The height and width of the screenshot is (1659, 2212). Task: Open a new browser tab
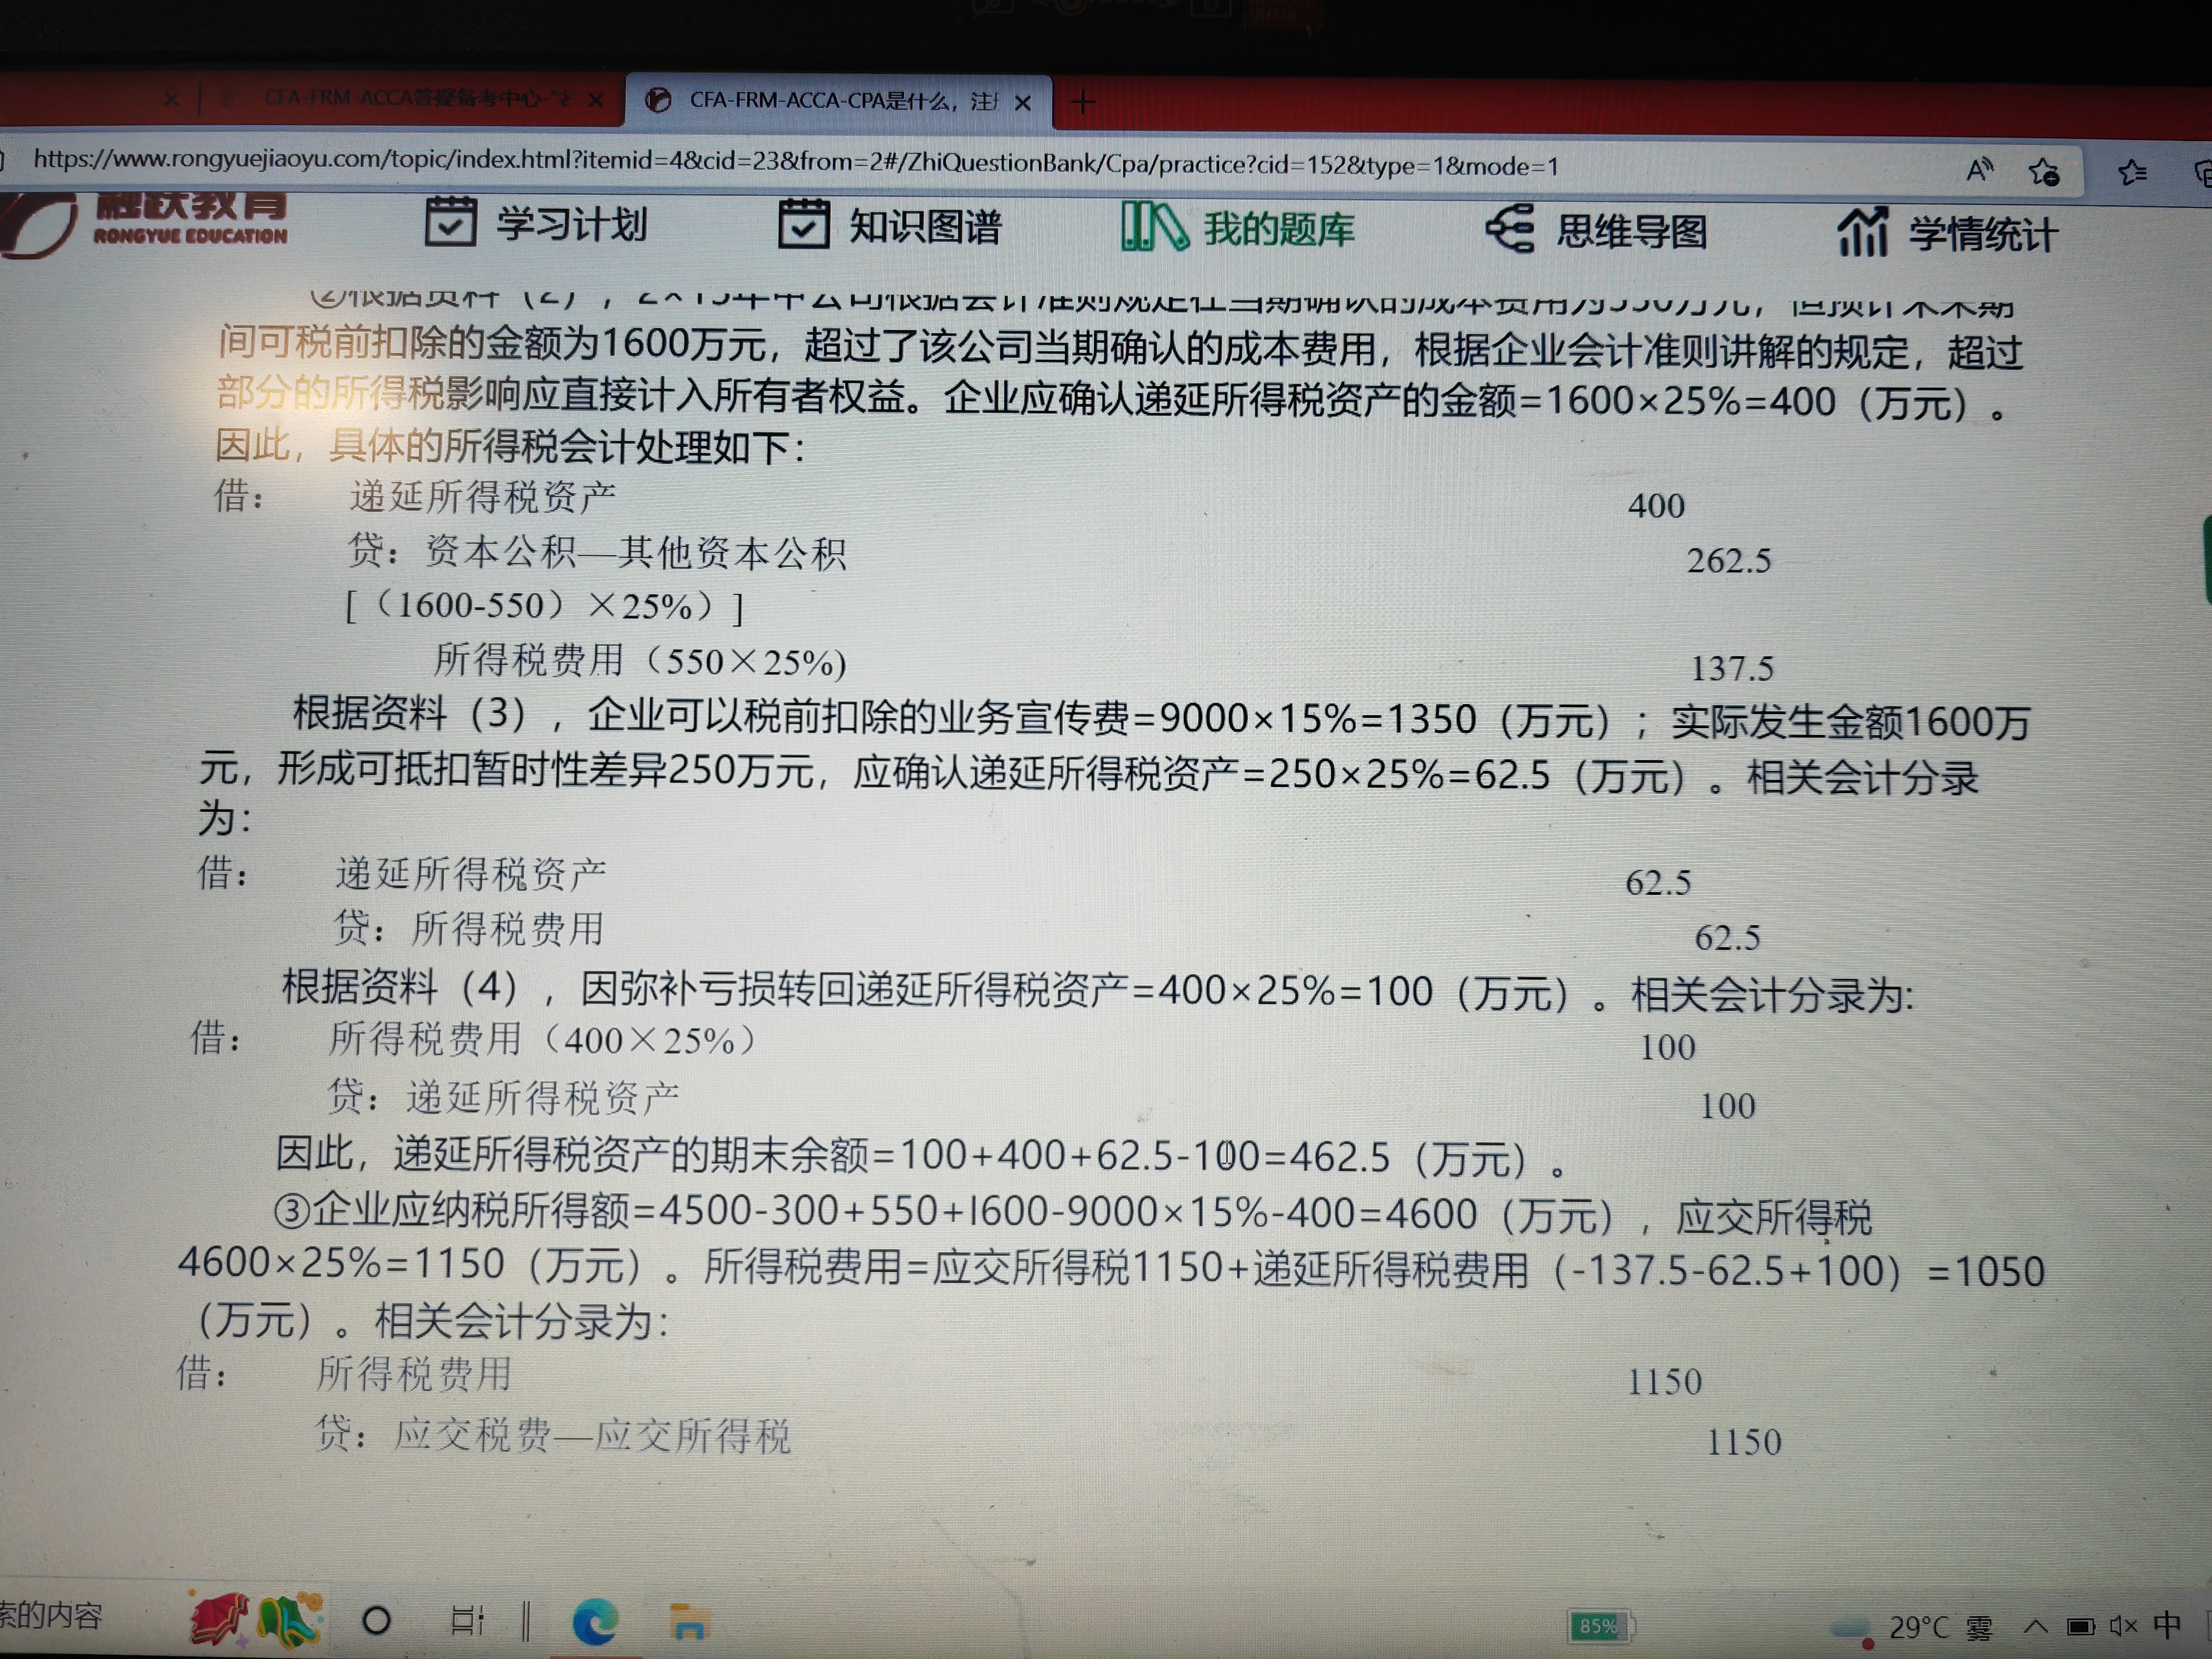click(x=1083, y=102)
